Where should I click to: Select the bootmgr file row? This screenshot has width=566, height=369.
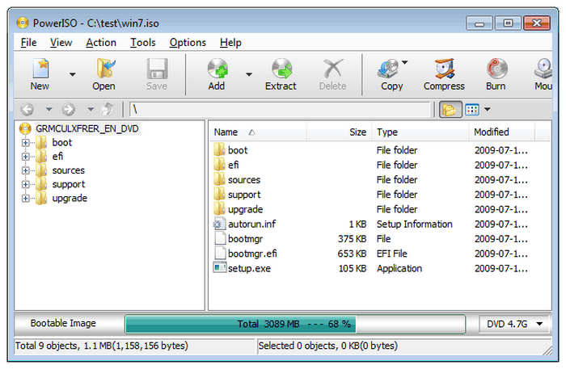370,239
